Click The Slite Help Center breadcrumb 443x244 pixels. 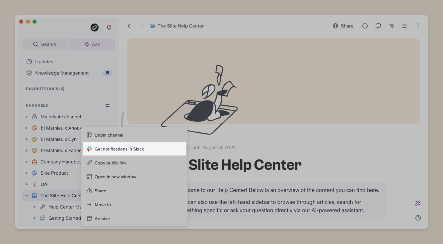[181, 26]
